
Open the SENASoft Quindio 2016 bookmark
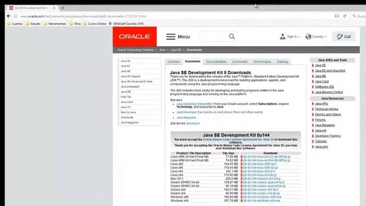[x=126, y=23]
